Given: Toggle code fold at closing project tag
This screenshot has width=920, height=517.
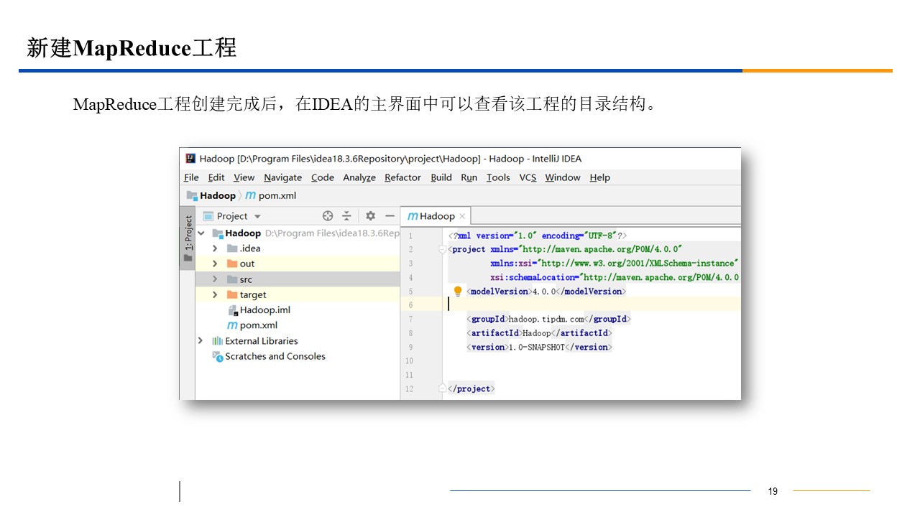Looking at the screenshot, I should (x=443, y=388).
